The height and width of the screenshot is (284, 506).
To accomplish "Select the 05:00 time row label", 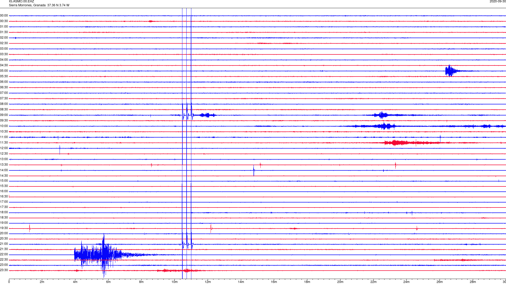I will click(x=4, y=71).
